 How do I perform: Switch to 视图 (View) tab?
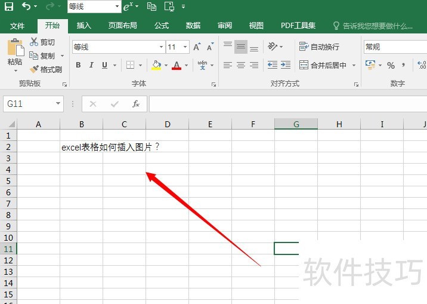256,26
